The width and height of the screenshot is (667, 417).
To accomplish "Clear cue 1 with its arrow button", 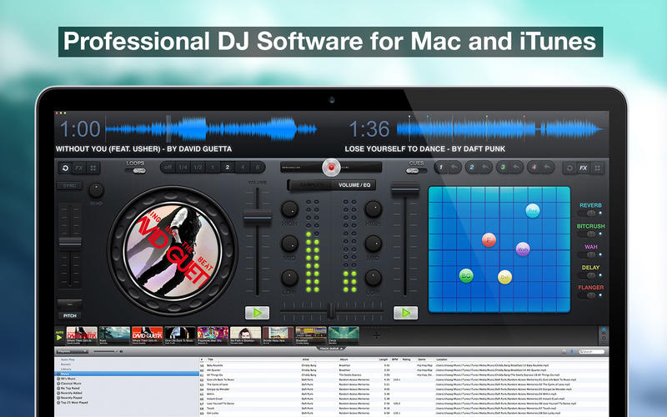I will (x=454, y=168).
